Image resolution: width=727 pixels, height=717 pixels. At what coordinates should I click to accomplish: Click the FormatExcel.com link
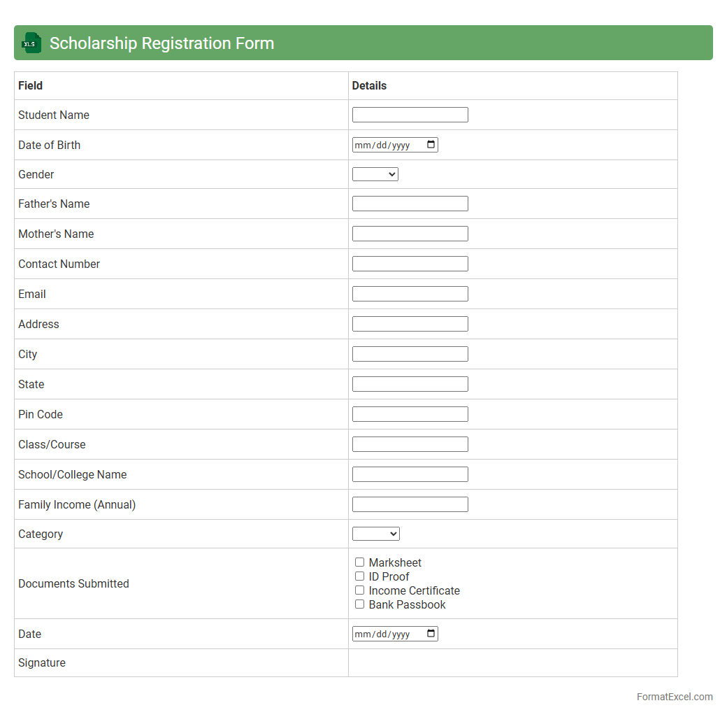675,697
